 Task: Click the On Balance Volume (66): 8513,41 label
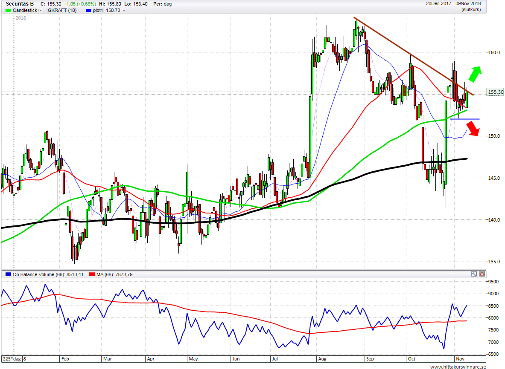pyautogui.click(x=48, y=274)
